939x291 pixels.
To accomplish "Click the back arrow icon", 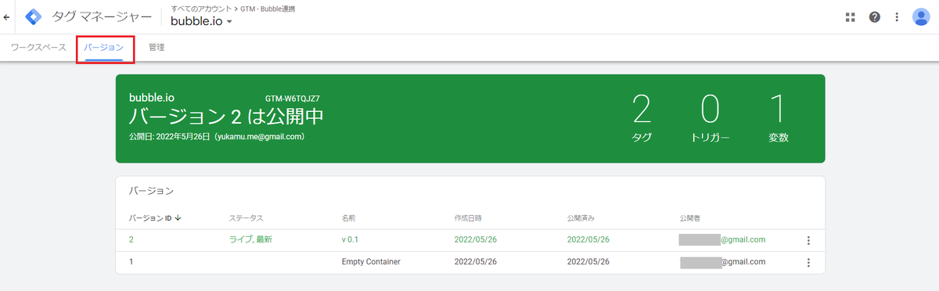I will pyautogui.click(x=7, y=16).
